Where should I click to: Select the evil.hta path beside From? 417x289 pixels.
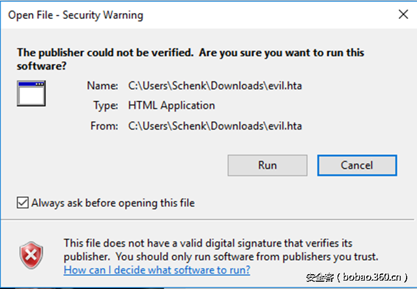[x=216, y=126]
